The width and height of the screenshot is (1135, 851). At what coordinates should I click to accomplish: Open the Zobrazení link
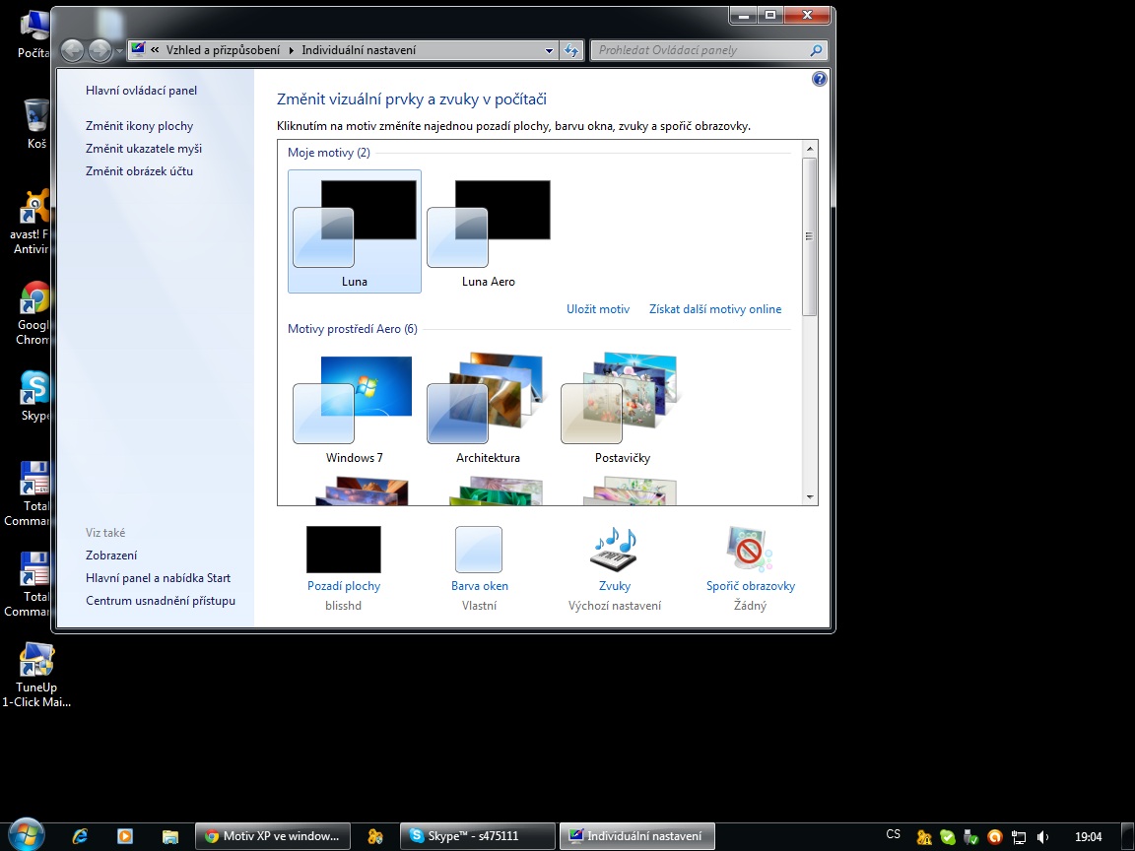click(110, 556)
